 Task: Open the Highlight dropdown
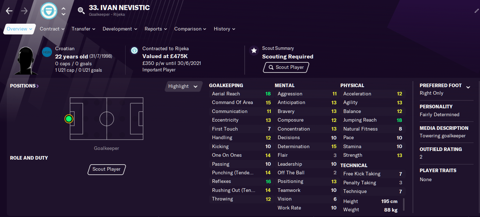[183, 86]
